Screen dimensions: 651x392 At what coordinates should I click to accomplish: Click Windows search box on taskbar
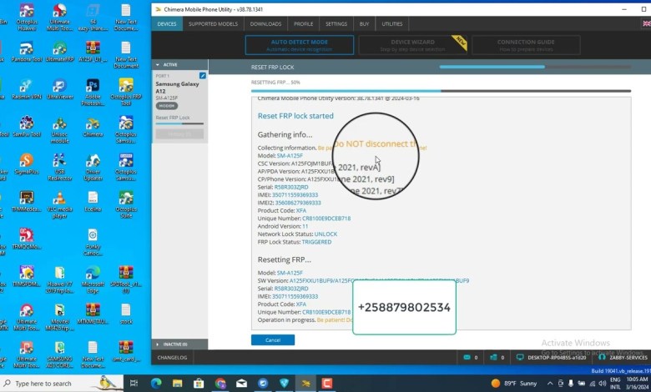point(63,384)
